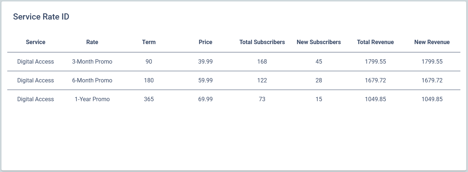Click the 69.99 price cell

(x=205, y=99)
